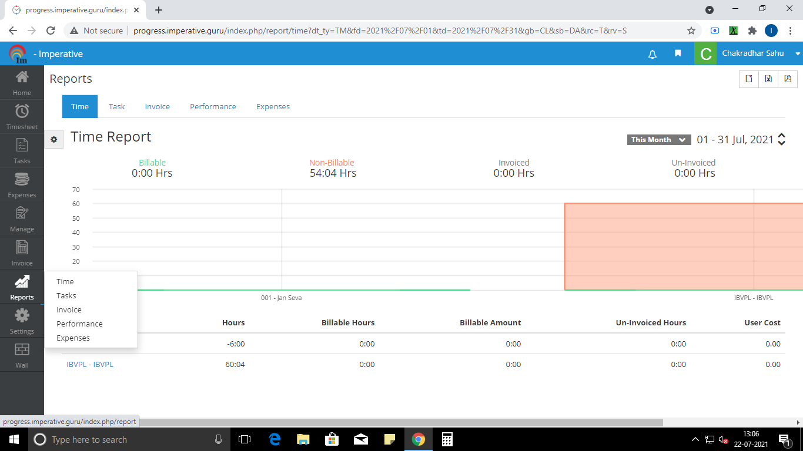Open the Wall sidebar icon
The image size is (803, 451).
22,355
